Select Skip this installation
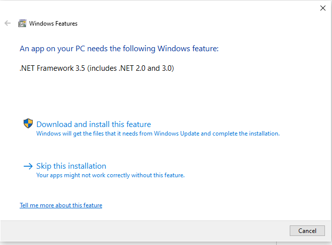Viewport: 332px width, 245px height. tap(71, 166)
